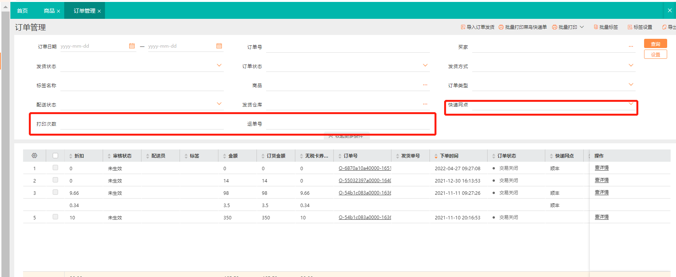The image size is (676, 277).
Task: Expand the 发货状态 dropdown
Action: (x=219, y=65)
